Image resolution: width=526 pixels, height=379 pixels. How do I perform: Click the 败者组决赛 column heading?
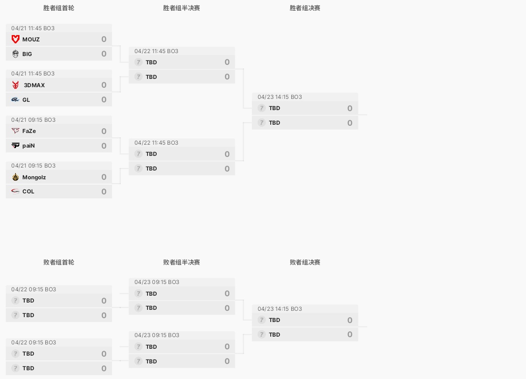point(305,262)
